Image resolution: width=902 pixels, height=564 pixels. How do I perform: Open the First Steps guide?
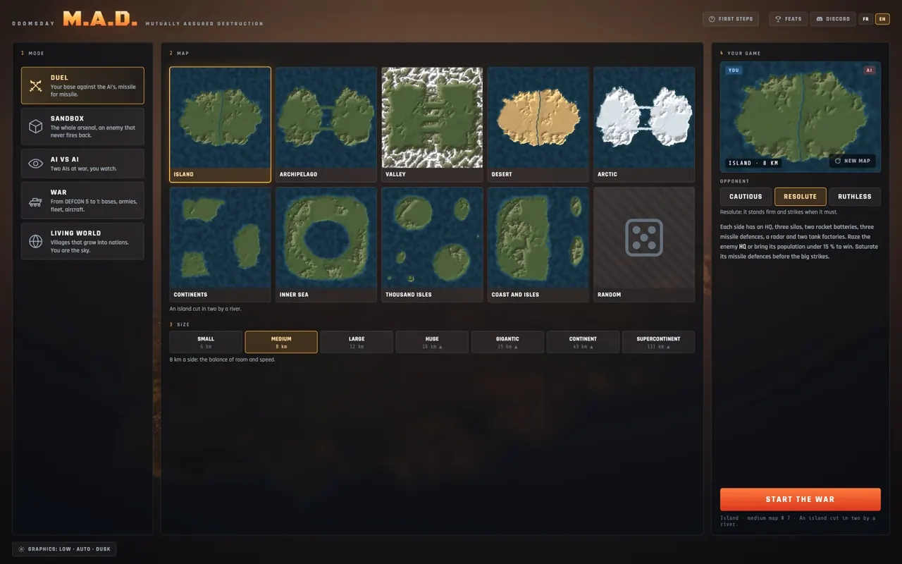tap(731, 19)
